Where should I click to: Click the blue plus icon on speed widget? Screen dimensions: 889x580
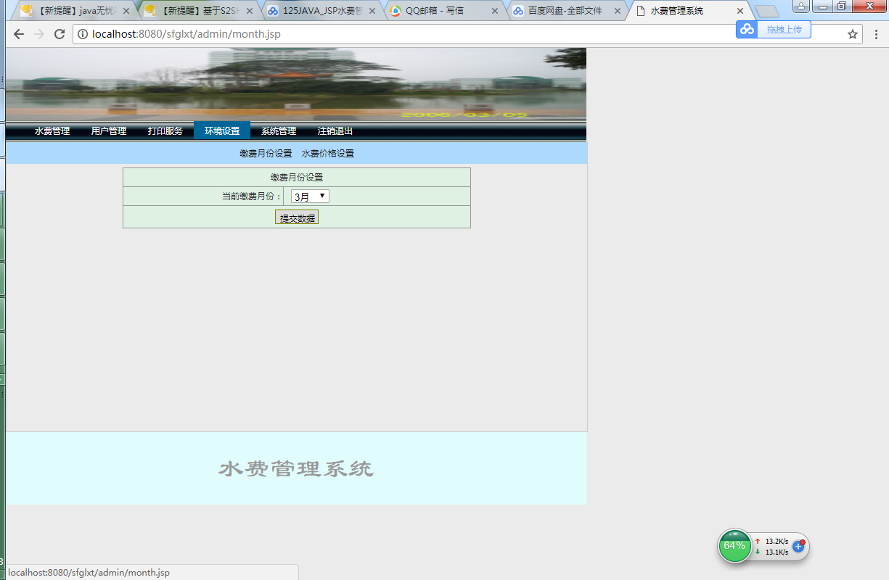(798, 546)
